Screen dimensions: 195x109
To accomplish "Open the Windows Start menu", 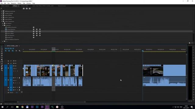I will click(2, 107).
